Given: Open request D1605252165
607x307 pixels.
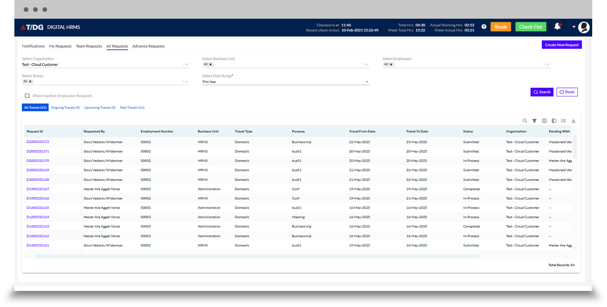Looking at the screenshot, I should [38, 208].
